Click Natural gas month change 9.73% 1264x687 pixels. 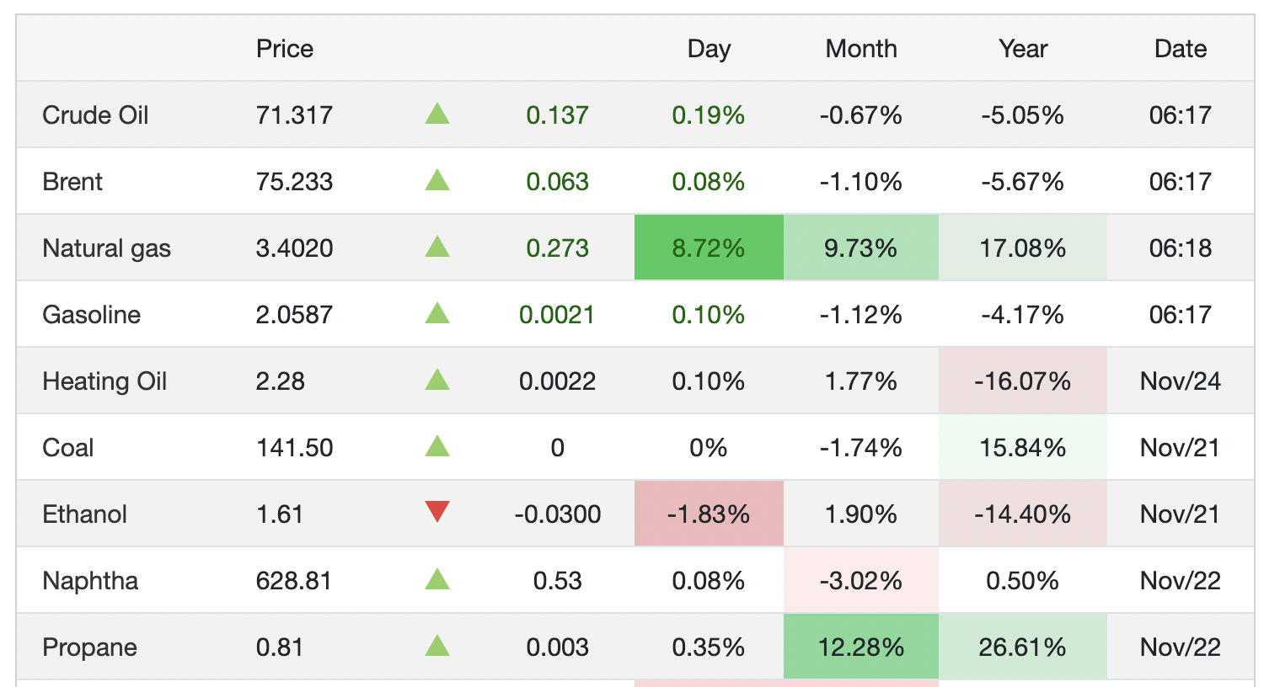(x=861, y=248)
